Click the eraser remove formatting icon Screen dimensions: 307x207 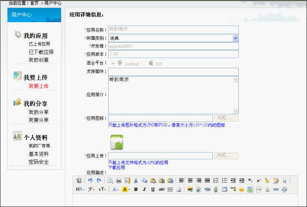click(179, 189)
